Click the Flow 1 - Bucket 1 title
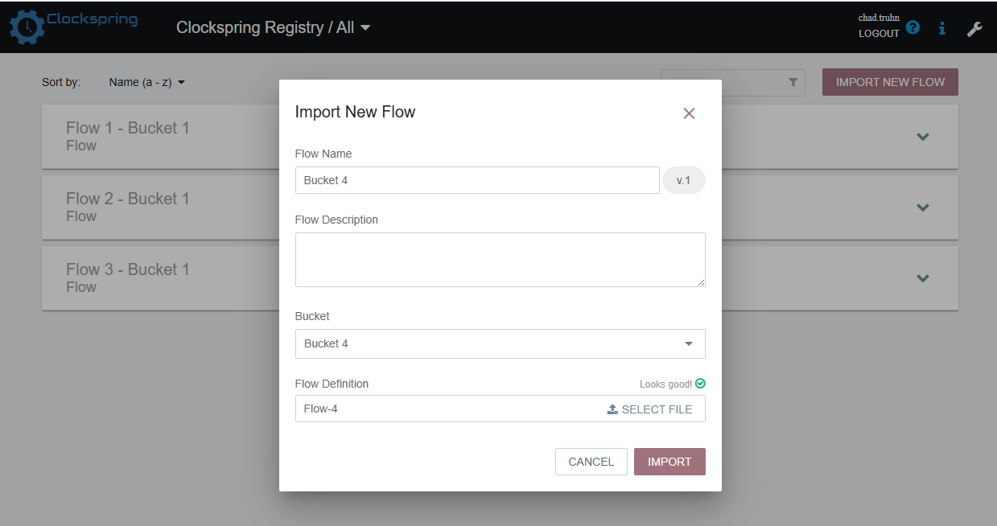997x526 pixels. (x=128, y=128)
